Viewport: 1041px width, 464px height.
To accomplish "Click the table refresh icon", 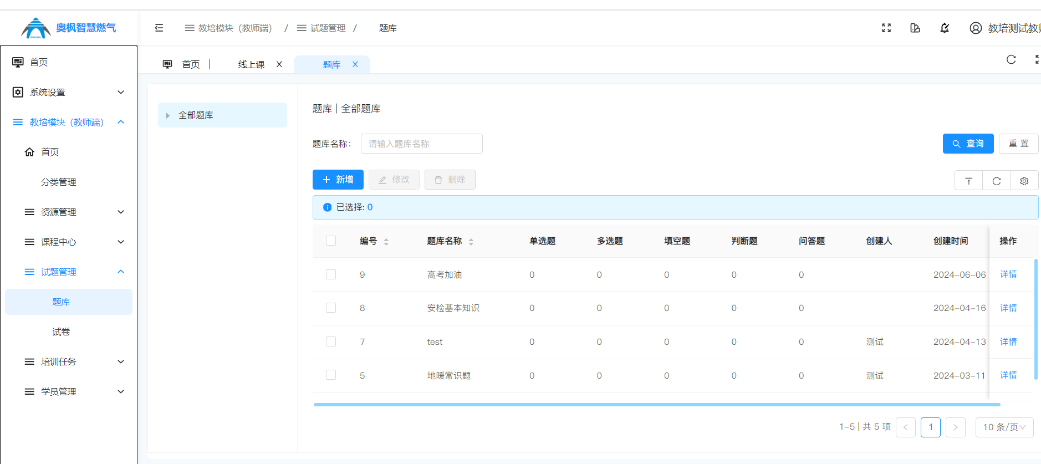I will click(x=996, y=181).
